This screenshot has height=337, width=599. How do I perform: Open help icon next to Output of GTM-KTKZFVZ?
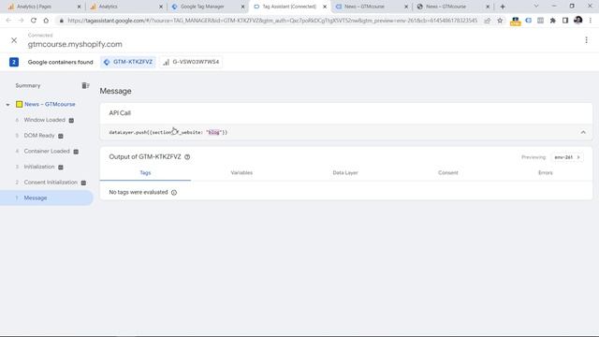(187, 157)
